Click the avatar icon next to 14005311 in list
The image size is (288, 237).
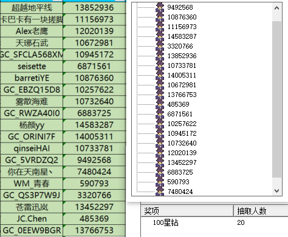(160, 75)
